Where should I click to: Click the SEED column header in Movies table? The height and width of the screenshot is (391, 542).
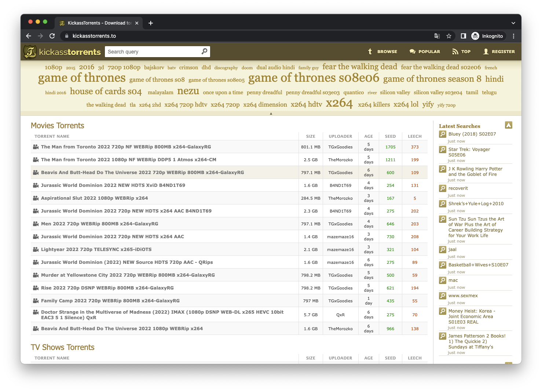click(390, 136)
